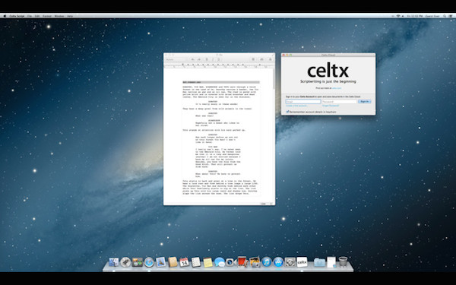Open iTunes from the Dock
Viewport: 456px width, 285px height.
pyautogui.click(x=267, y=262)
